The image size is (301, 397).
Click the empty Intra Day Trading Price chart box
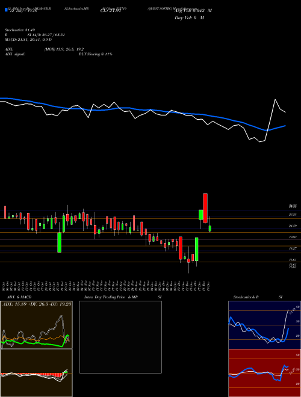[x=120, y=337]
